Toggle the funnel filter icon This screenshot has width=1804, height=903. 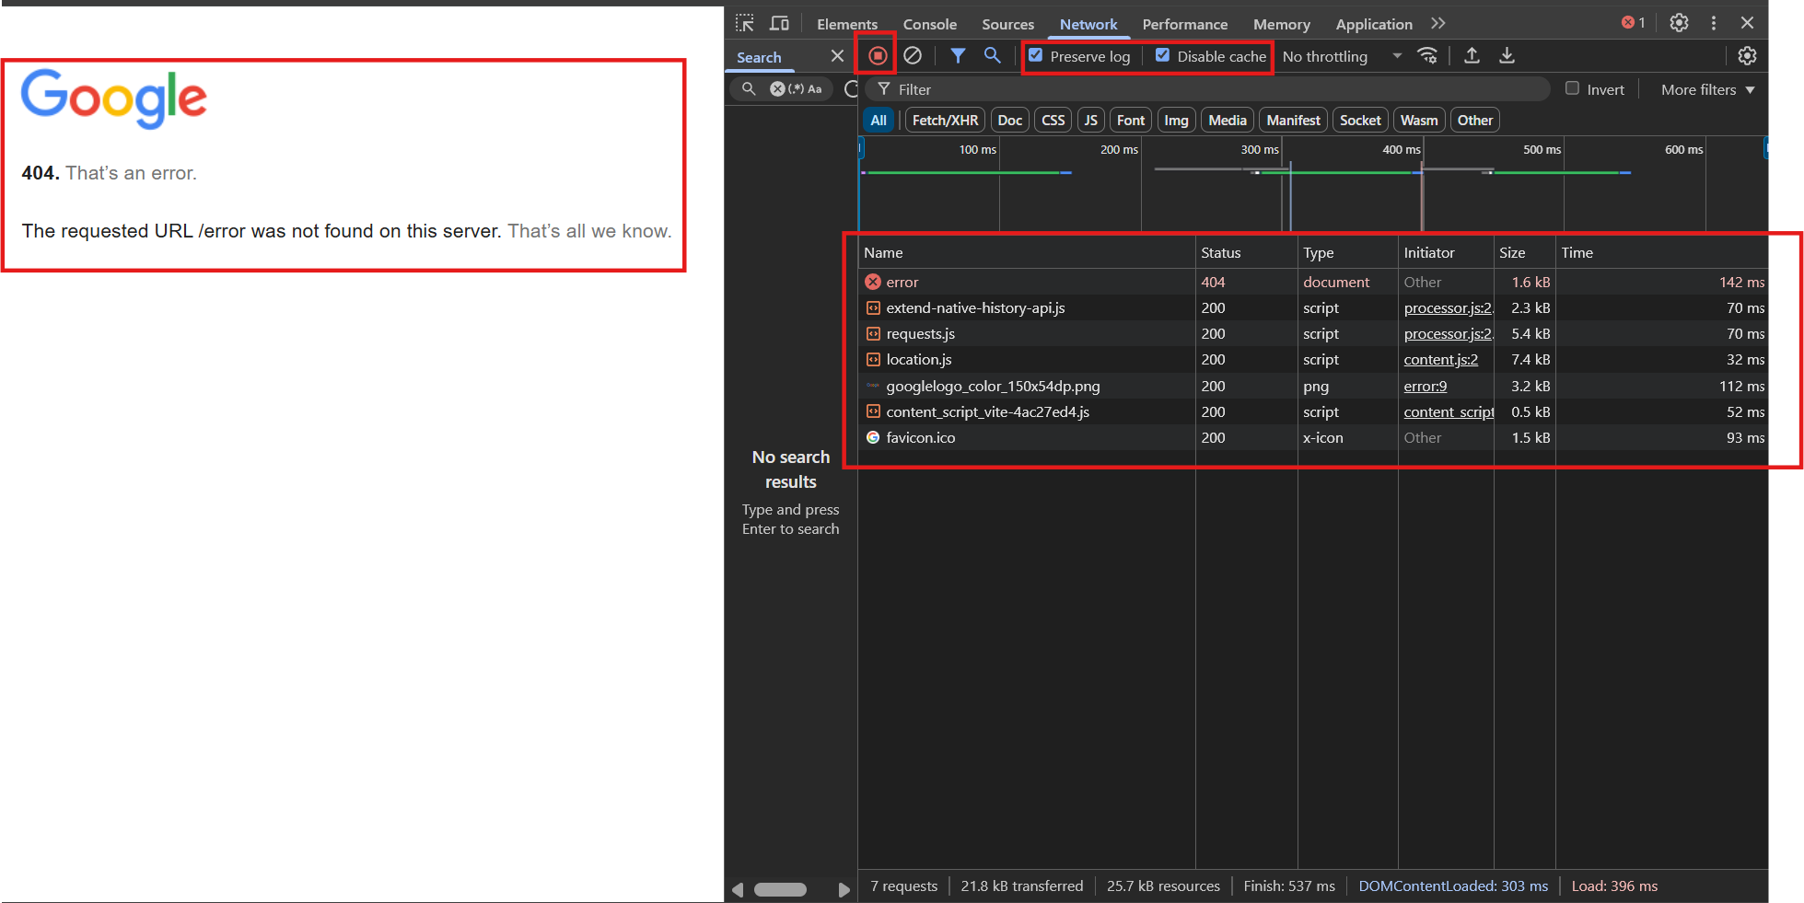[958, 56]
